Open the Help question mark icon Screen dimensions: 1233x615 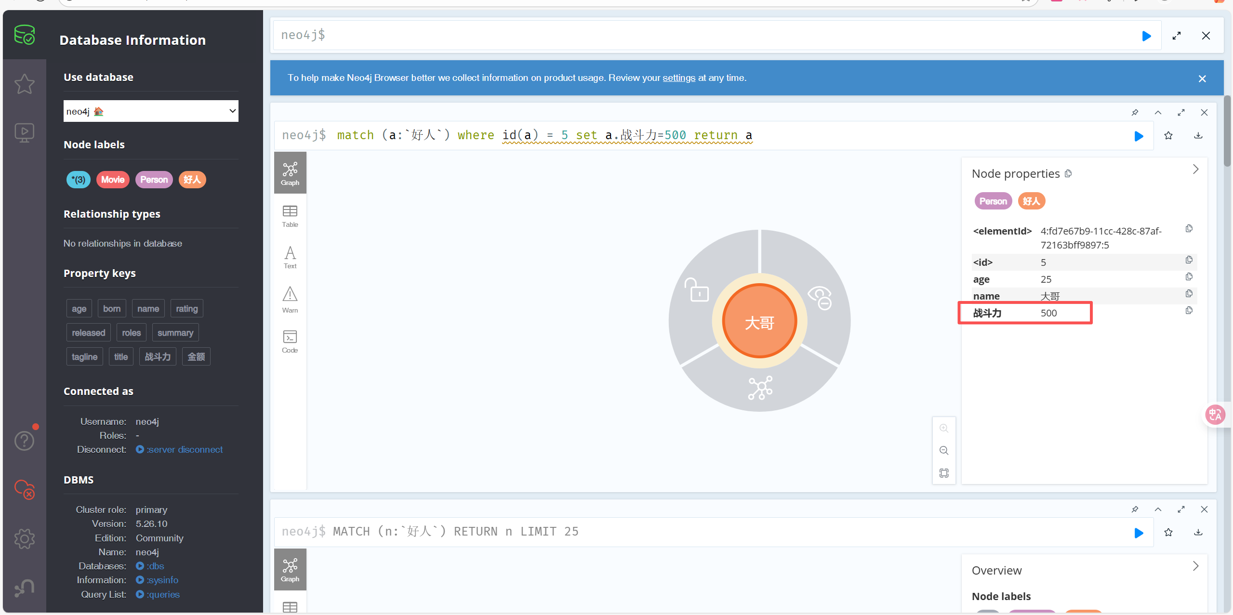click(25, 441)
